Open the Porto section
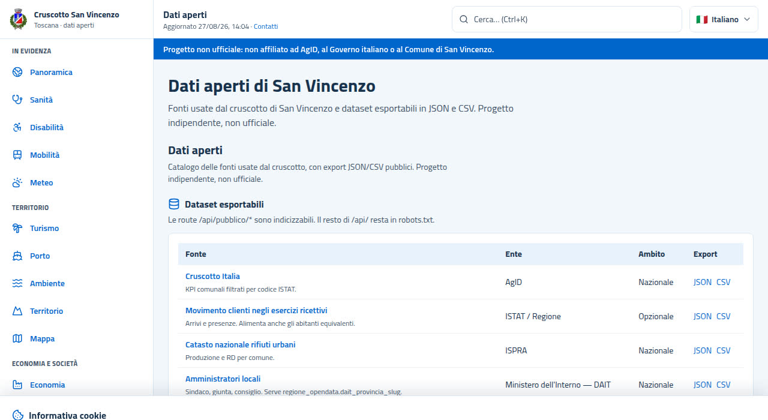This screenshot has height=420, width=768. pos(40,256)
